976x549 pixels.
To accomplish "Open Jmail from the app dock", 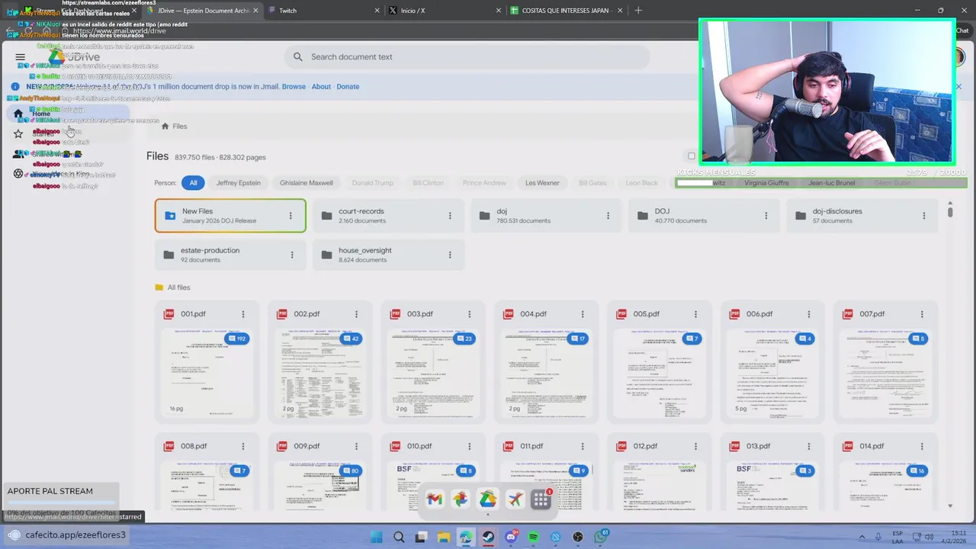I will 435,499.
